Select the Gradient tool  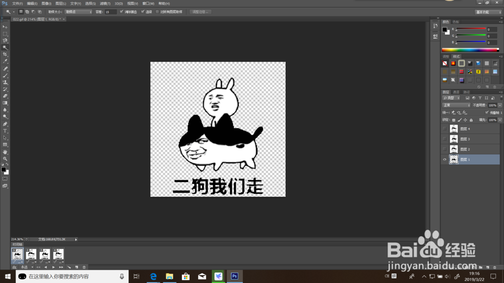(x=5, y=103)
